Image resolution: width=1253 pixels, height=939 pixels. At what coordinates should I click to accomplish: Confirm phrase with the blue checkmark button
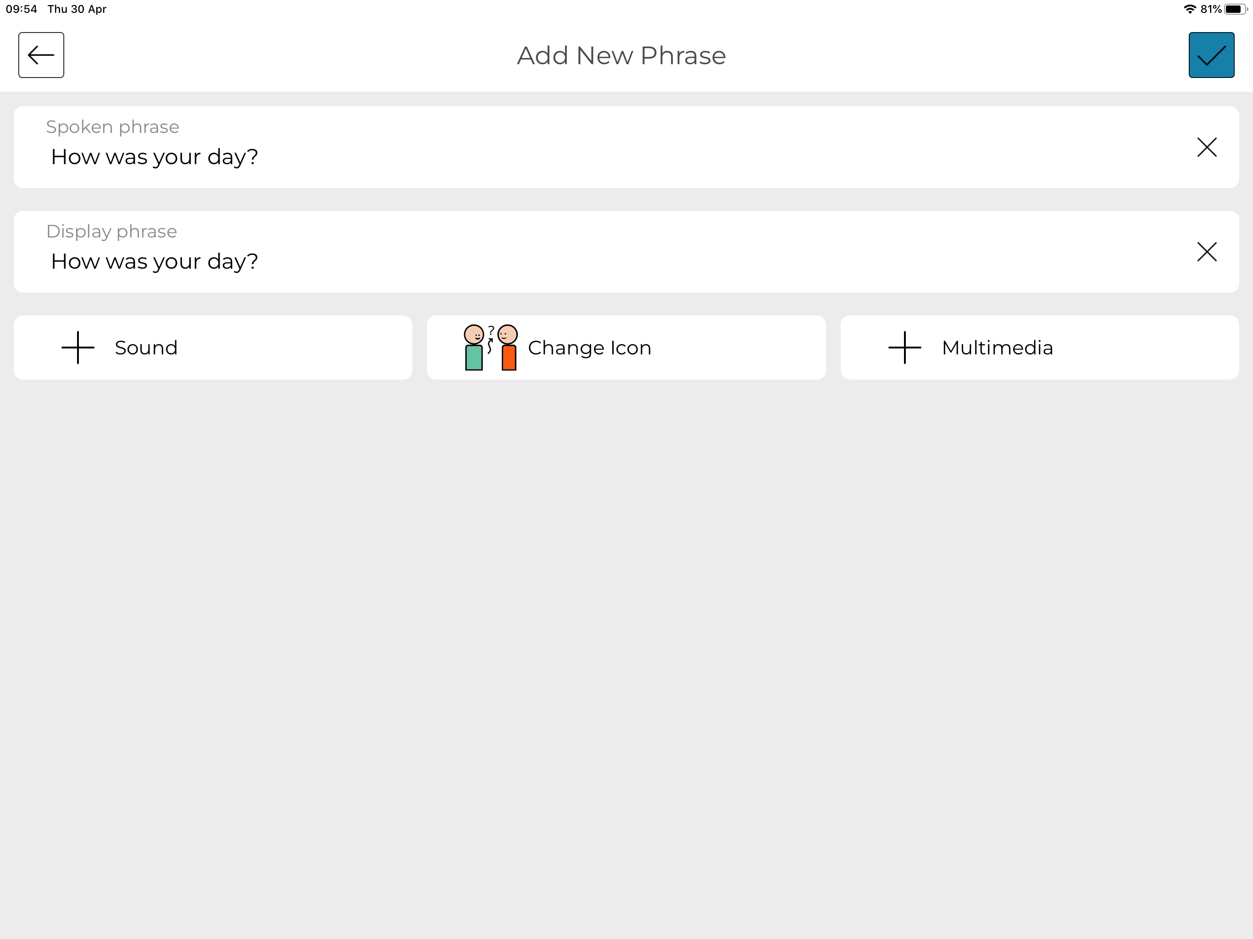click(1211, 55)
